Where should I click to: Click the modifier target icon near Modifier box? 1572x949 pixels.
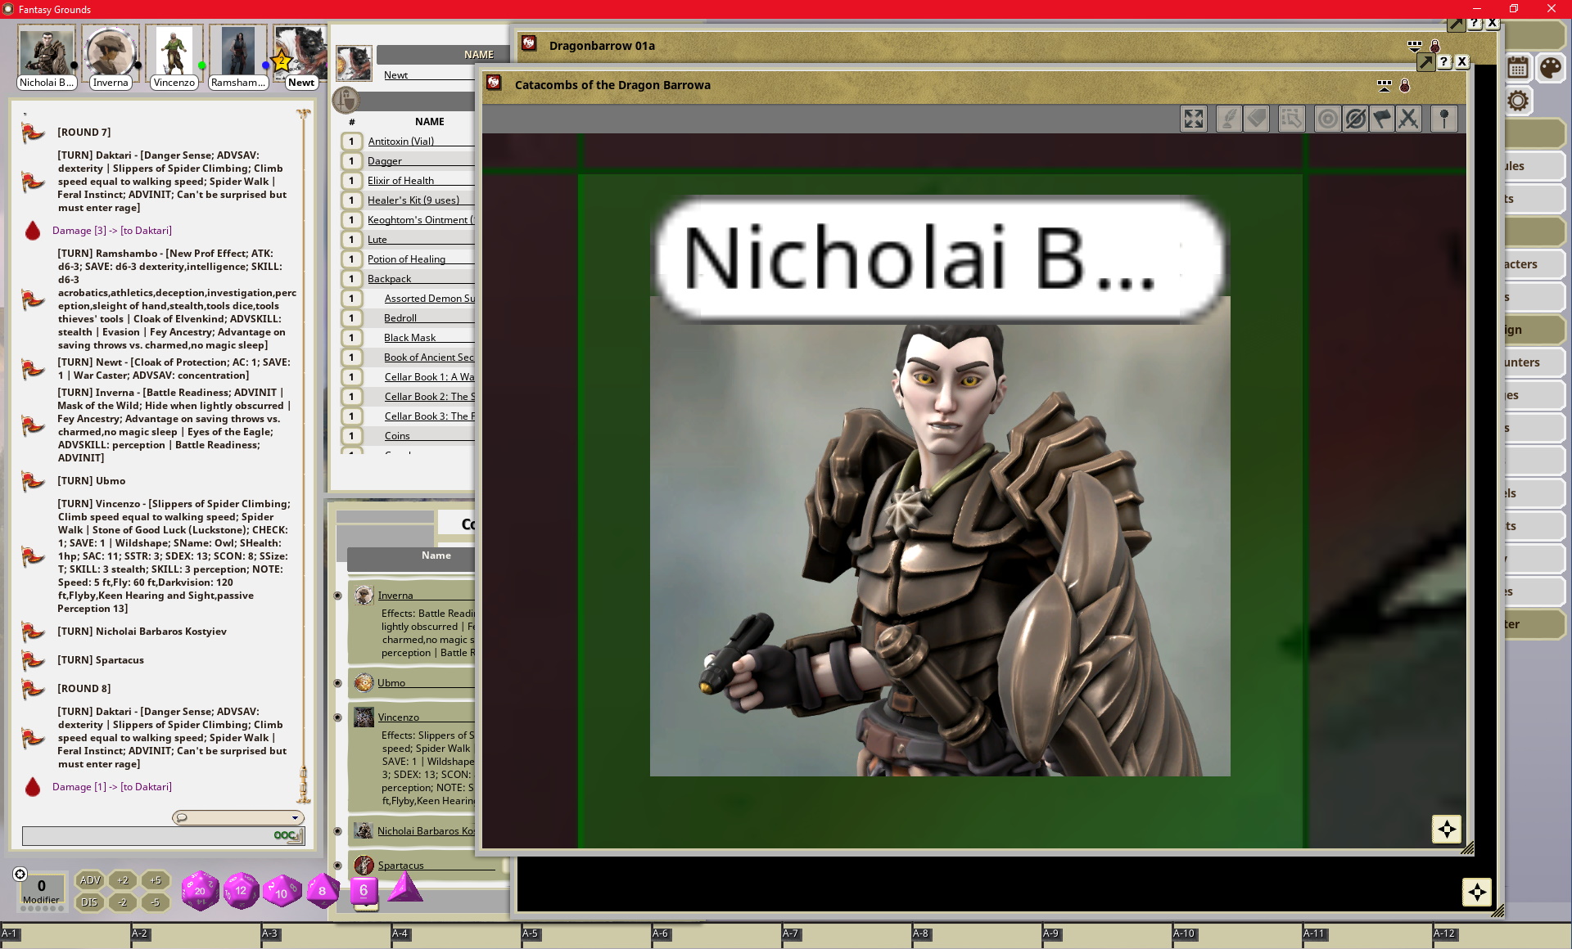coord(20,874)
